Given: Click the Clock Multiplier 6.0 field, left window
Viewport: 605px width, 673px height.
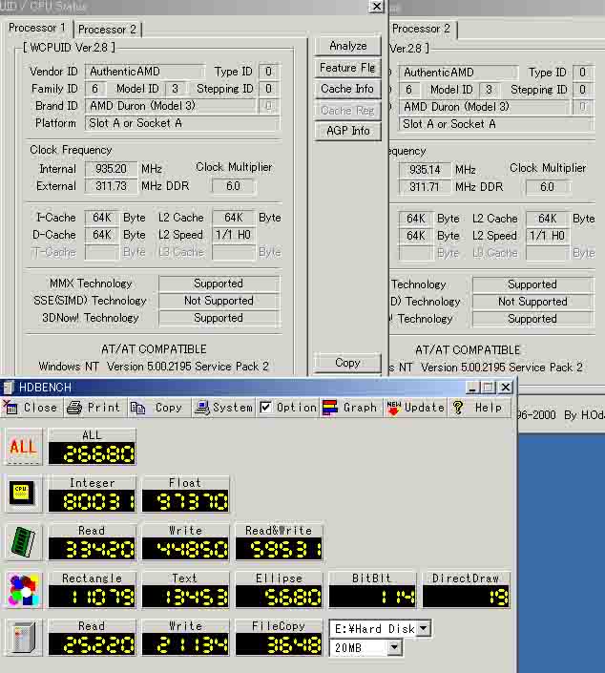Looking at the screenshot, I should point(234,186).
